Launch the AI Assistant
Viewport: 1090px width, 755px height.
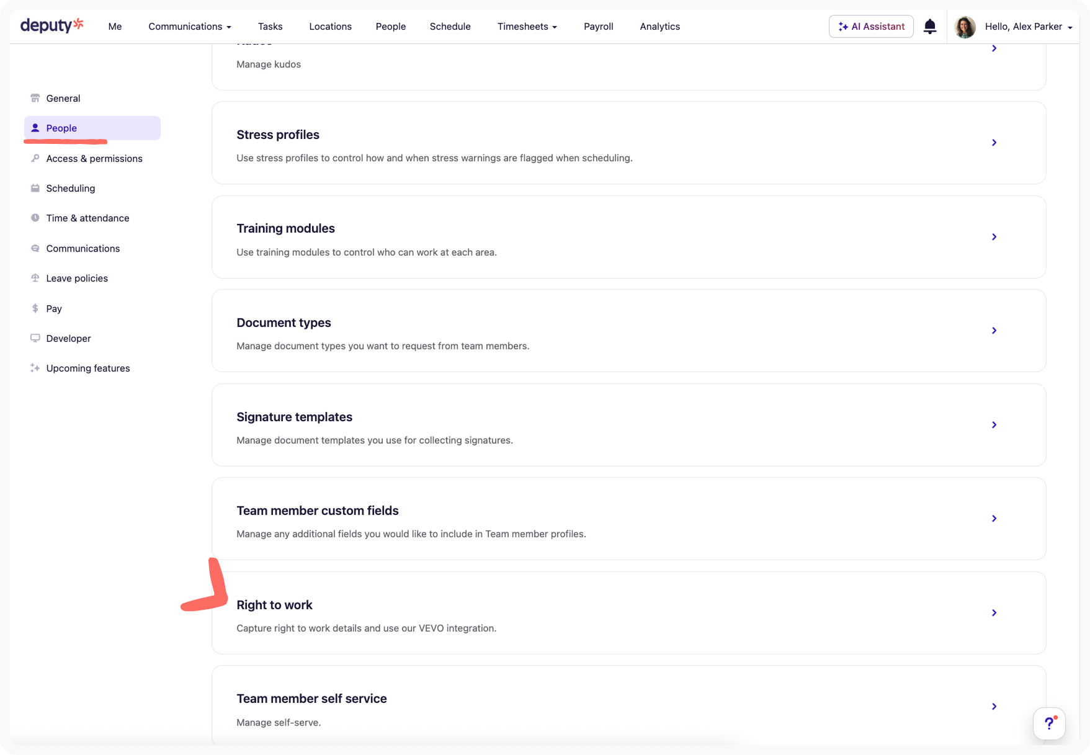click(x=871, y=26)
